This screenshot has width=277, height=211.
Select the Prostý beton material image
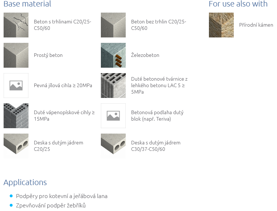[16, 55]
